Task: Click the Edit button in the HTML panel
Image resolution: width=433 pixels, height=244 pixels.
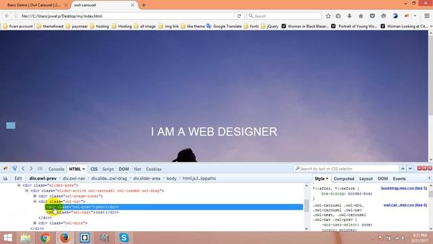Action: tap(18, 178)
